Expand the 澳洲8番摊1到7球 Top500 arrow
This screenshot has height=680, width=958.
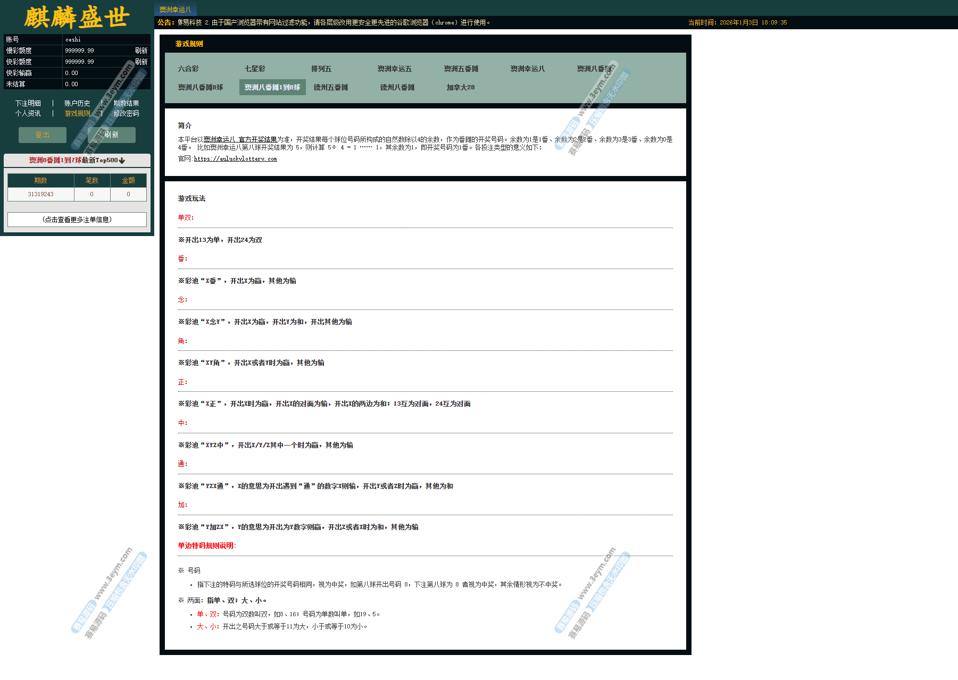(x=122, y=161)
